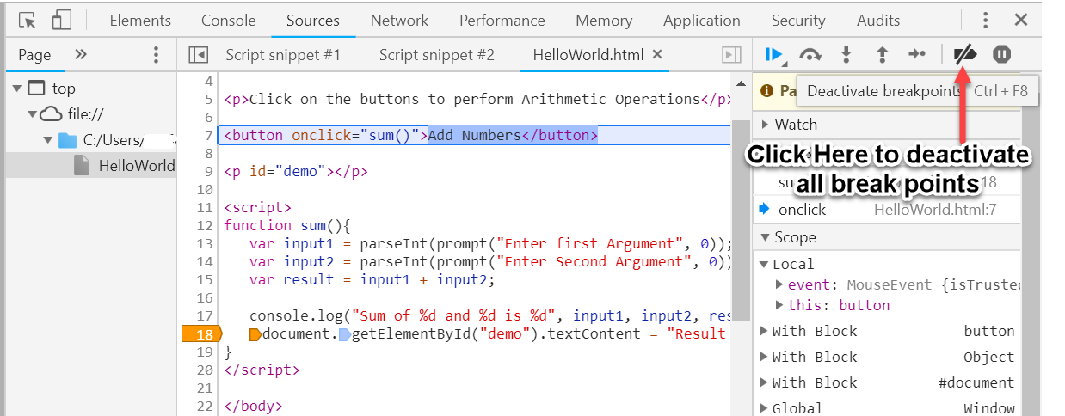Expand the event MouseEvent variable
The width and height of the screenshot is (1065, 416).
tap(779, 284)
